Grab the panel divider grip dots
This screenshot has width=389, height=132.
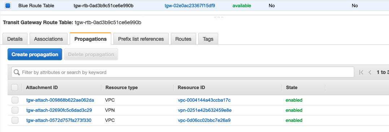(219, 17)
